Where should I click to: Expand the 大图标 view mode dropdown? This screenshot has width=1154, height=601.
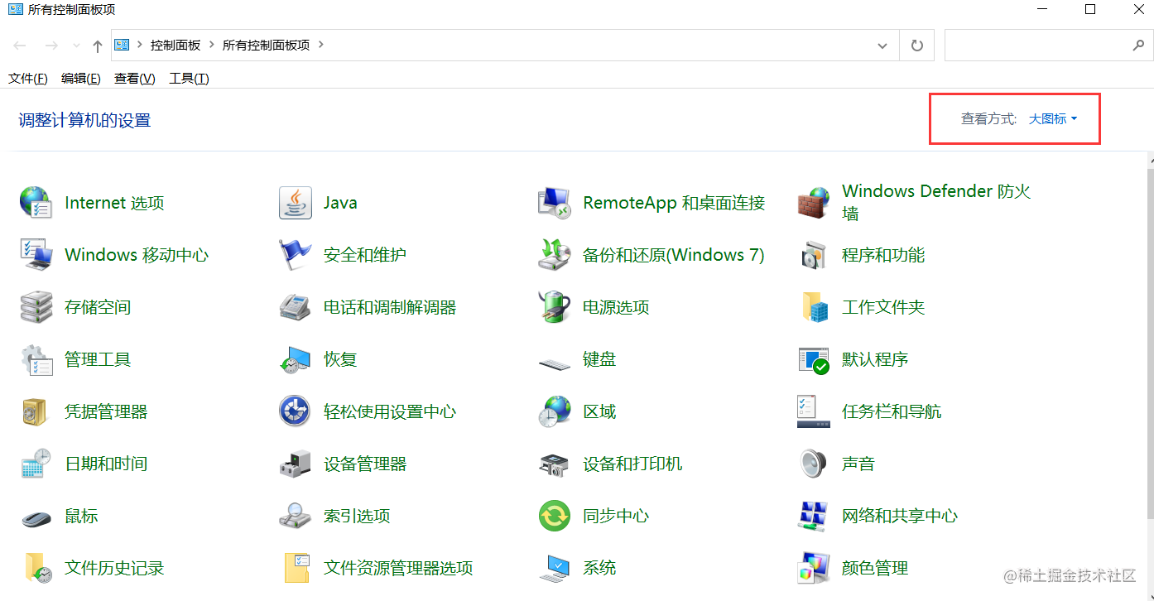click(x=1053, y=119)
